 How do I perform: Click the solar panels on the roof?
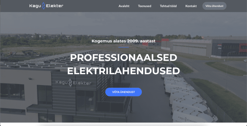[57, 60]
